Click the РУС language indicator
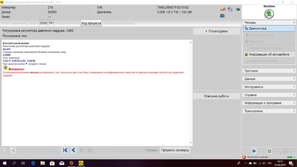297x167 pixels. 270,163
